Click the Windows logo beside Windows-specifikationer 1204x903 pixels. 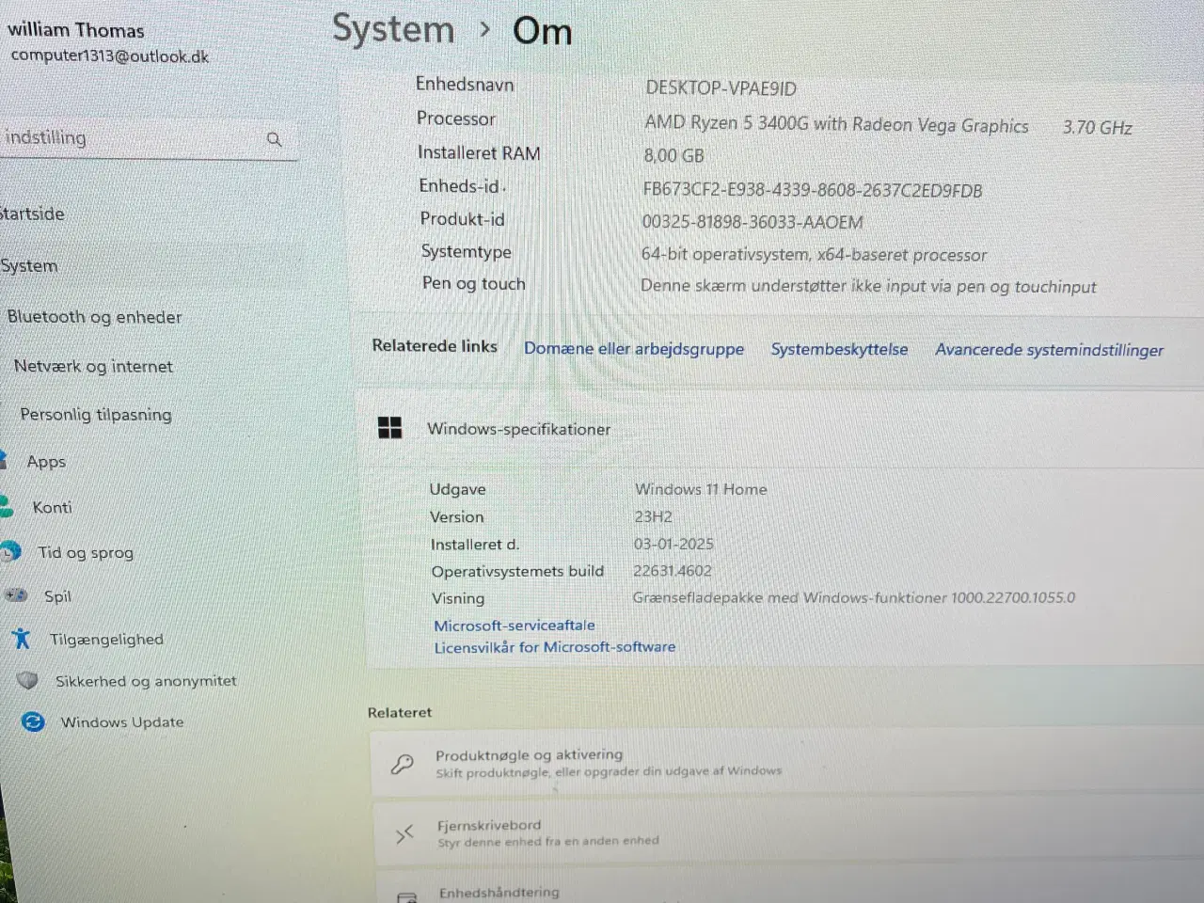(x=389, y=428)
